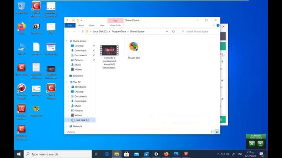Image resolution: width=282 pixels, height=158 pixels.
Task: Click the Comodo widget switch/exit arrow button
Action: (260, 144)
